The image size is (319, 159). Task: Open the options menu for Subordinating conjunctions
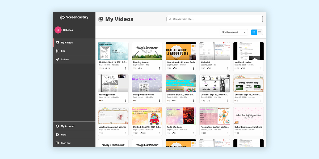[x=261, y=133]
